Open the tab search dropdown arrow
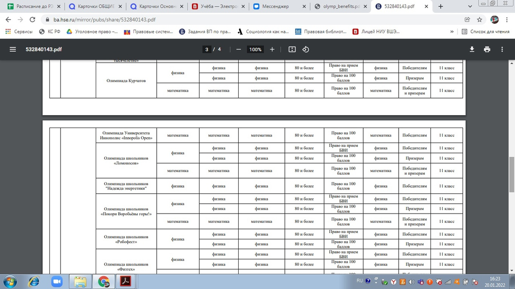This screenshot has height=289, width=515. 469,6
